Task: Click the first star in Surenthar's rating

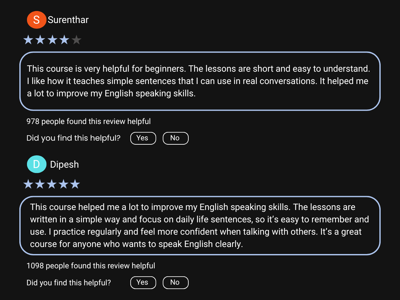Action: click(28, 40)
